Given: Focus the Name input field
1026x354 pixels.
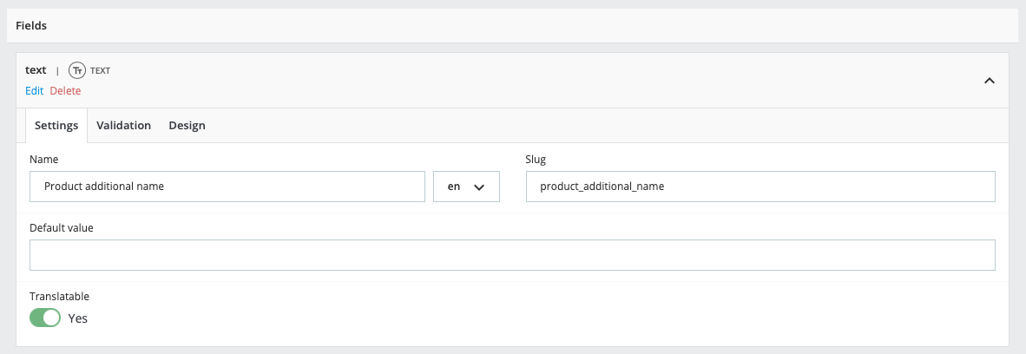Looking at the screenshot, I should click(227, 187).
